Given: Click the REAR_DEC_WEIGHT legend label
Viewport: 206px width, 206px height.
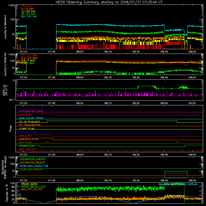Looking at the screenshot, I should 32,169.
